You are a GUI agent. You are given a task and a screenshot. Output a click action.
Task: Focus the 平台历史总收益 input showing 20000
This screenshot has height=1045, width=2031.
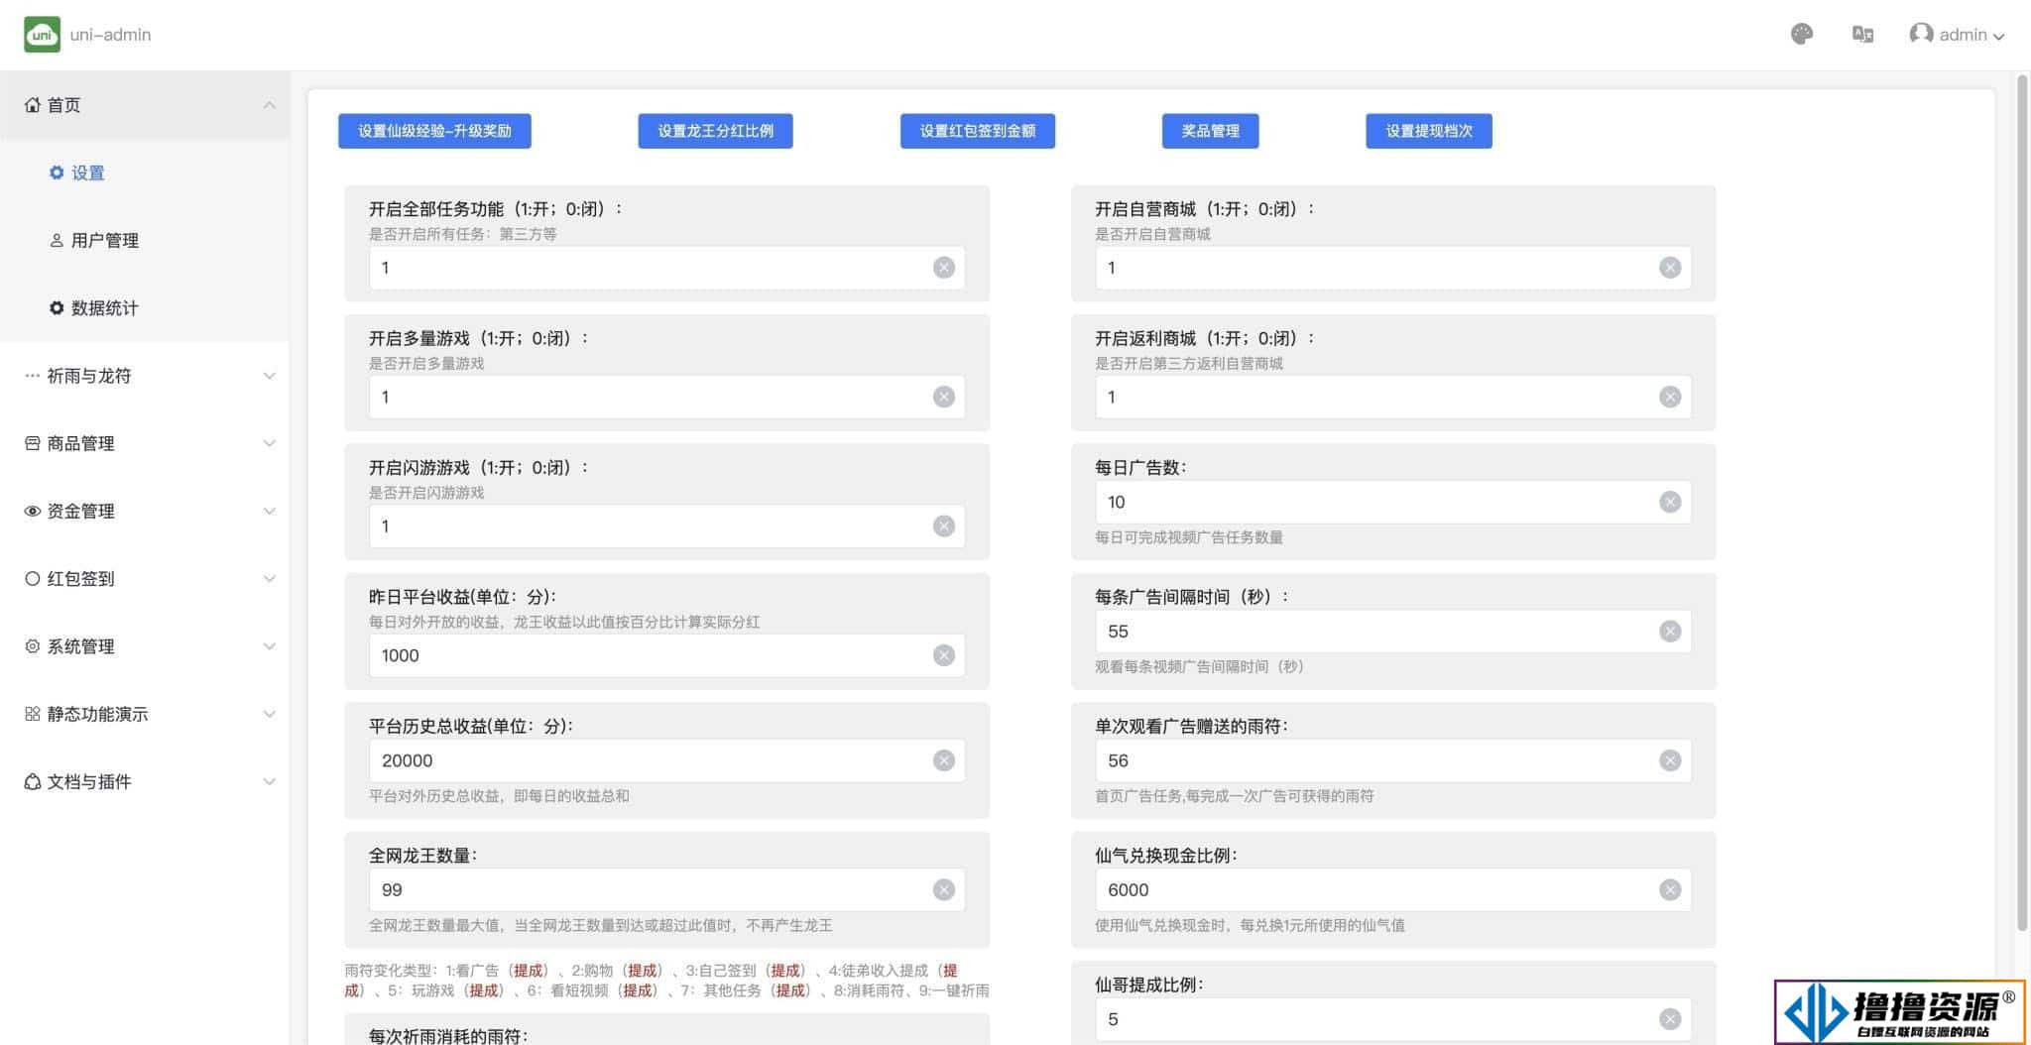click(x=666, y=760)
